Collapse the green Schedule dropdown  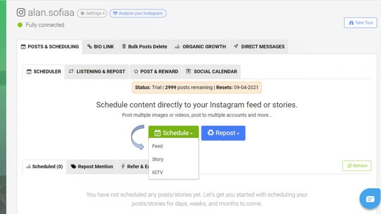click(174, 133)
